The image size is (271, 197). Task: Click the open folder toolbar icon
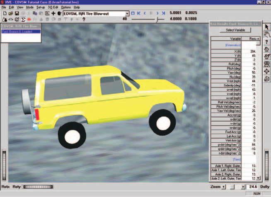[11, 13]
